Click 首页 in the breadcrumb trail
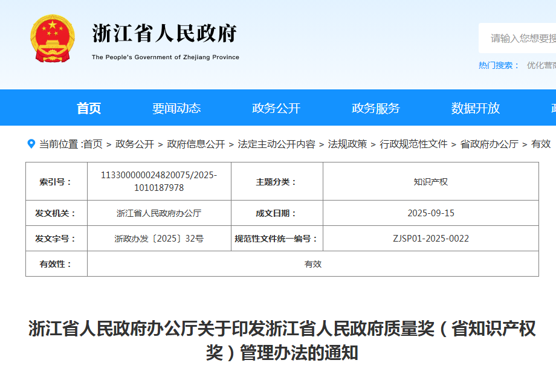Viewport: 556px width, 389px height. point(92,144)
